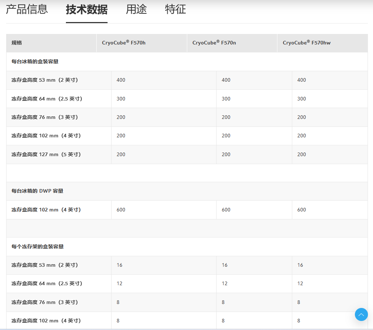Viewport: 373px width, 330px height.
Task: Click the F570n value 12 cell
Action: click(254, 283)
